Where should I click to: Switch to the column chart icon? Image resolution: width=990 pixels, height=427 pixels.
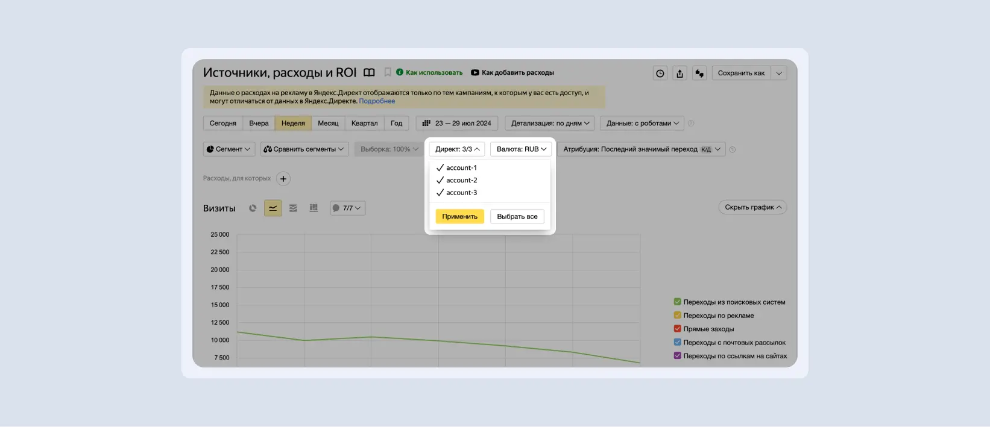pyautogui.click(x=314, y=208)
